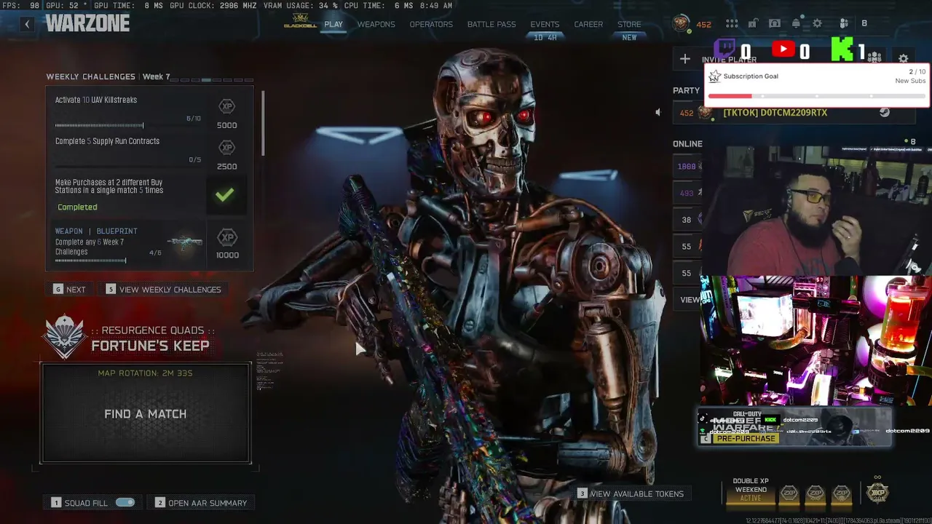The height and width of the screenshot is (524, 932).
Task: Select second double XP token icon
Action: point(815,493)
